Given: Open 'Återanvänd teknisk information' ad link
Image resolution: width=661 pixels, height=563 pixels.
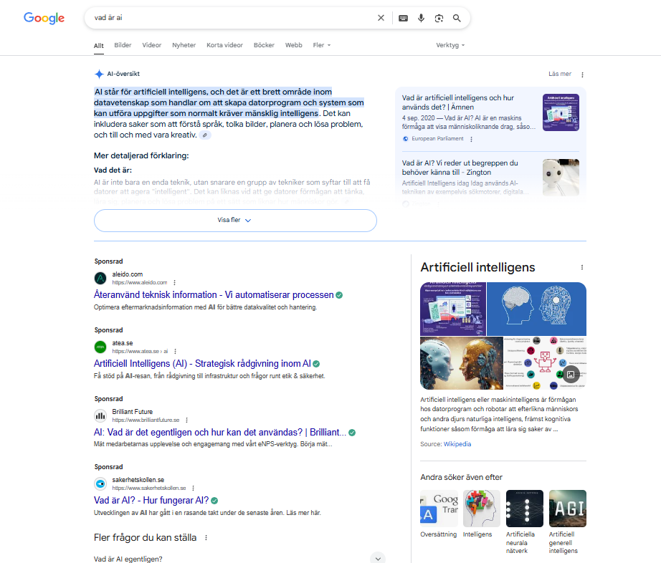Looking at the screenshot, I should [214, 295].
